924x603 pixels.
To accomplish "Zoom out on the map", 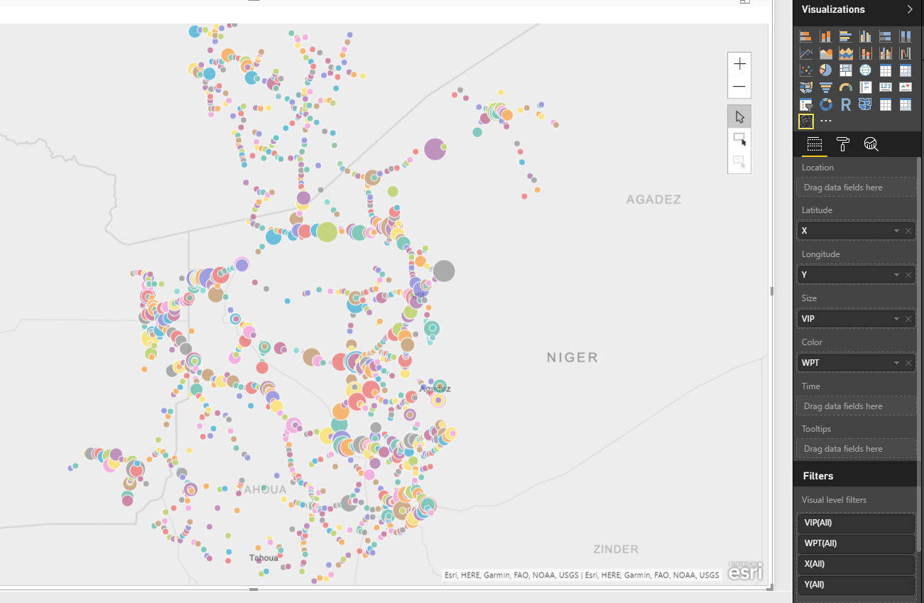I will coord(739,87).
